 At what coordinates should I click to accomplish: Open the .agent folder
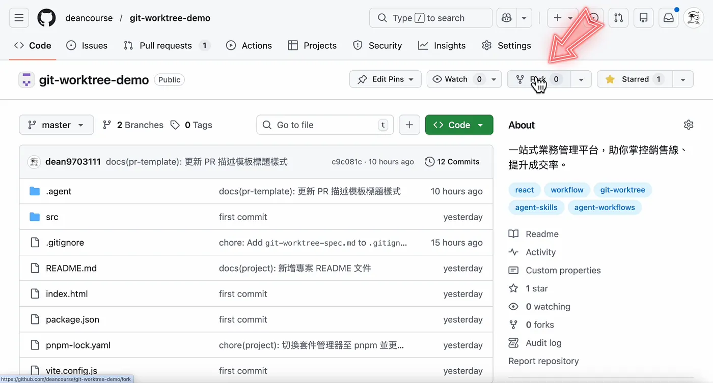tap(59, 191)
